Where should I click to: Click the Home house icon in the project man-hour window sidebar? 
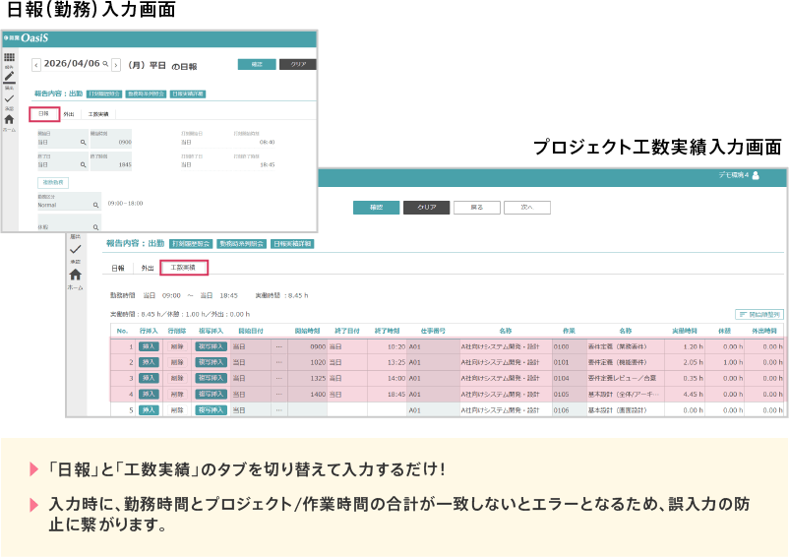[76, 275]
